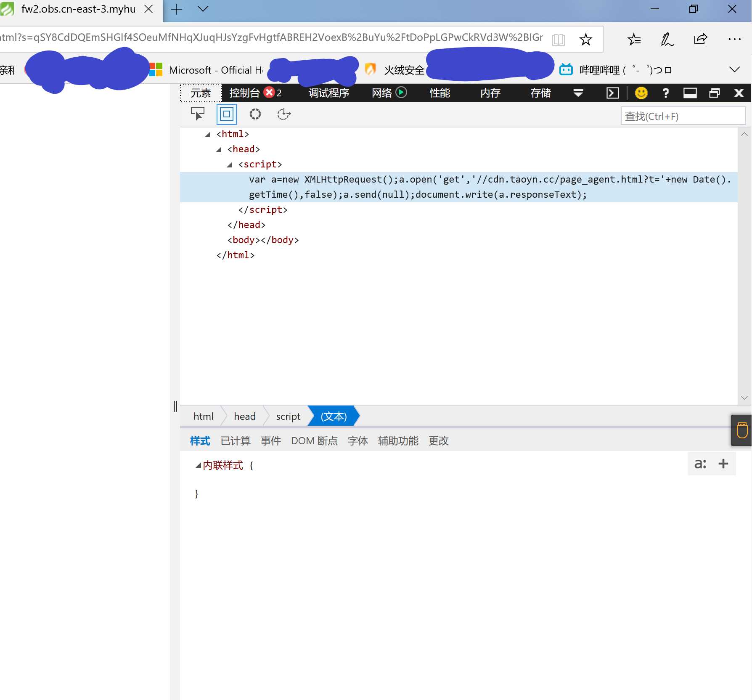The image size is (752, 700).
Task: Add new style rule plus button
Action: (x=723, y=464)
